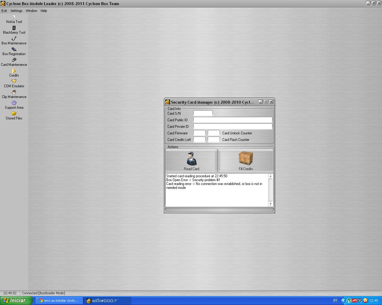Click the log line 'Box Open Error -> Security problem #1'

(193, 180)
